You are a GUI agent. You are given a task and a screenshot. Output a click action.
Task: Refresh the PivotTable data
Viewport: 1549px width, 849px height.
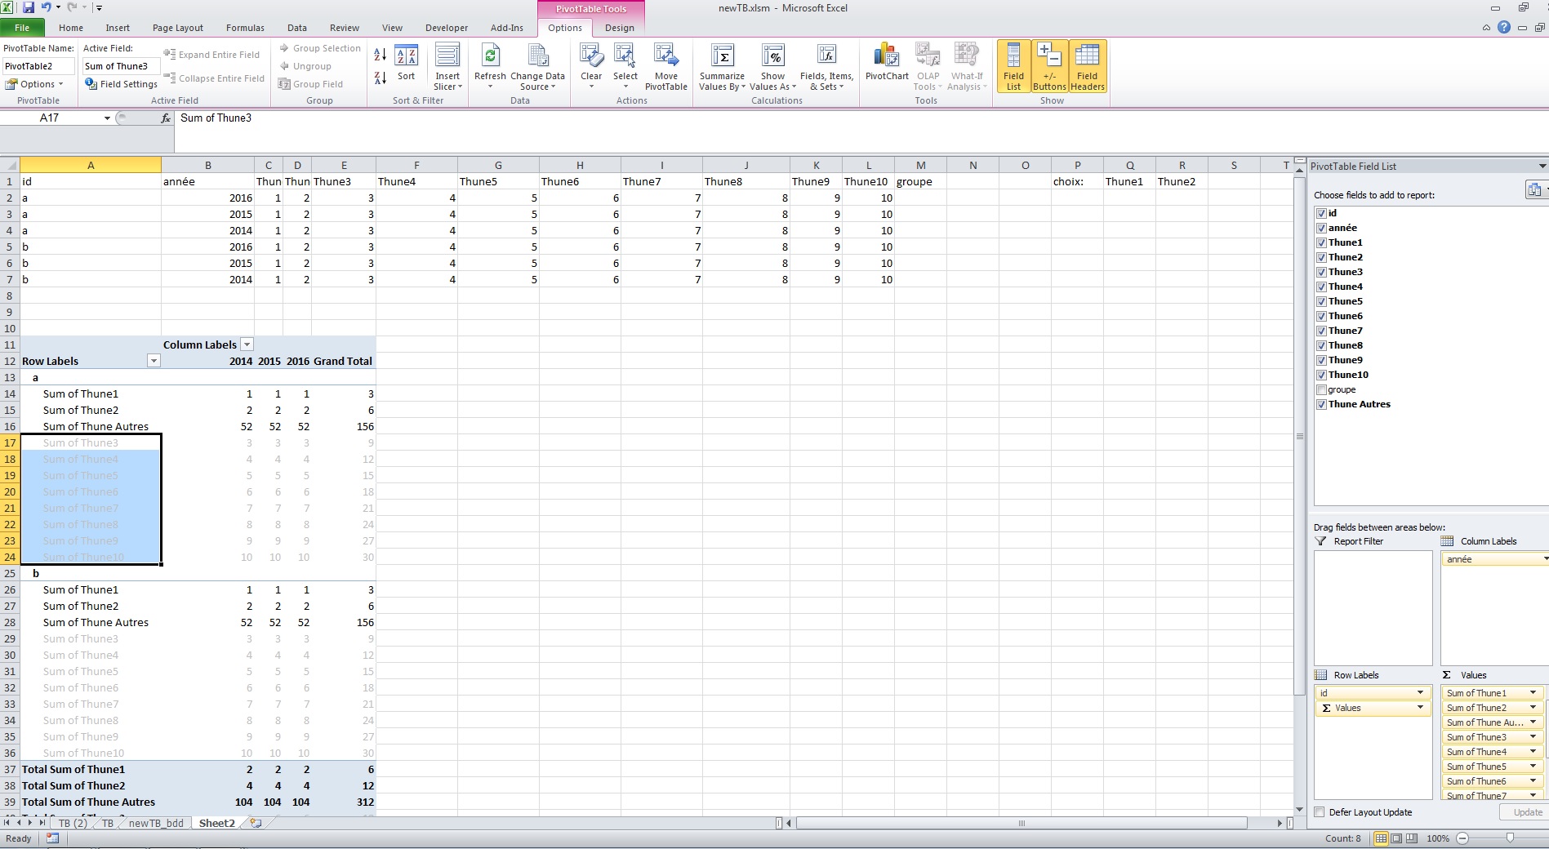coord(490,68)
